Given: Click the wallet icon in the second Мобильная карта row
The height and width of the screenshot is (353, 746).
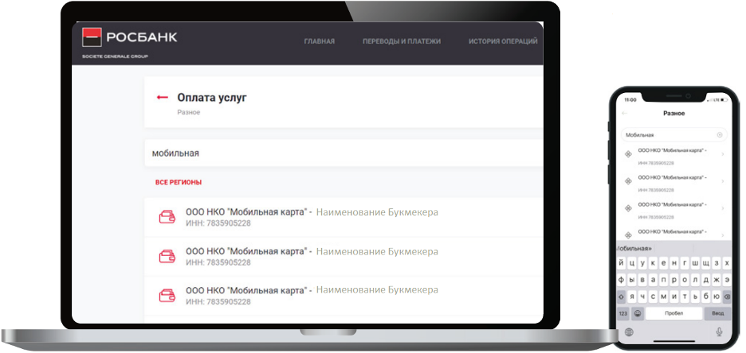Looking at the screenshot, I should [x=167, y=257].
